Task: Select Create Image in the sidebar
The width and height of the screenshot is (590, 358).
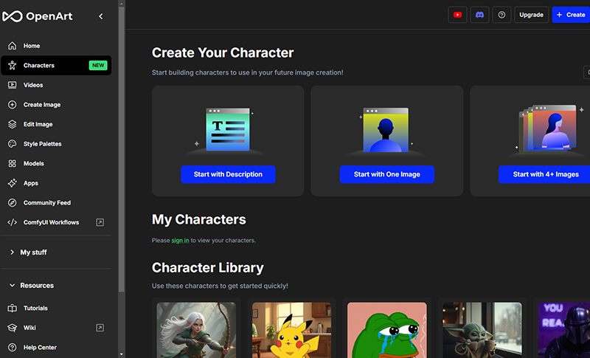Action: pos(56,104)
